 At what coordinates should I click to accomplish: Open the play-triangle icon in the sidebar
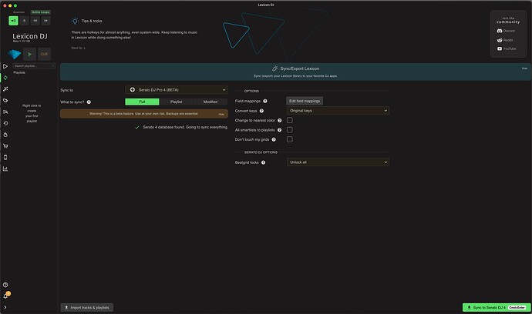5,66
